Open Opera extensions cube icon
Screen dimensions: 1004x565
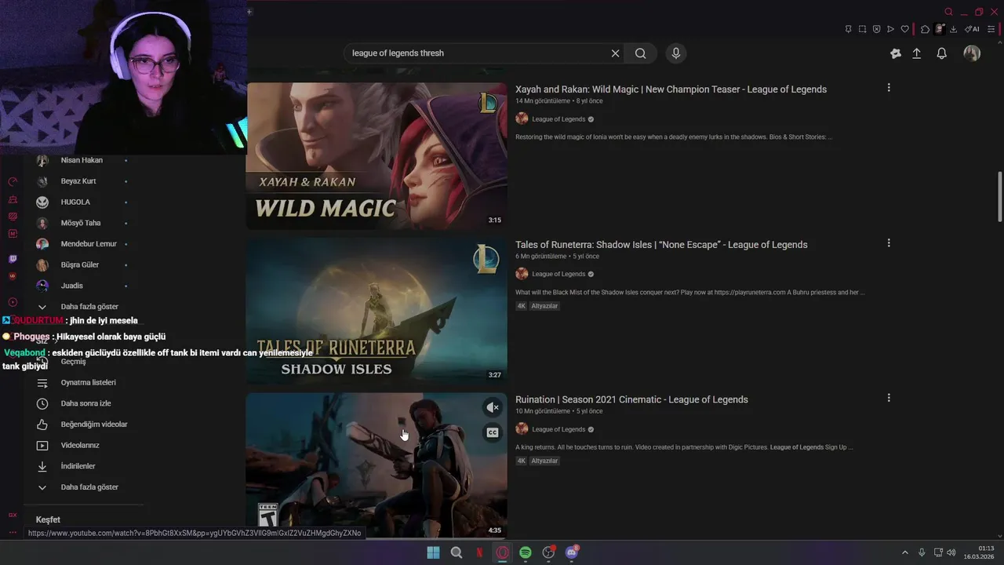(926, 29)
